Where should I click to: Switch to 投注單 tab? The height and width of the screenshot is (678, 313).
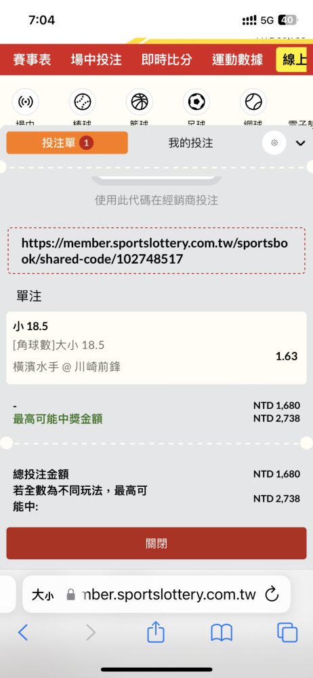point(67,142)
